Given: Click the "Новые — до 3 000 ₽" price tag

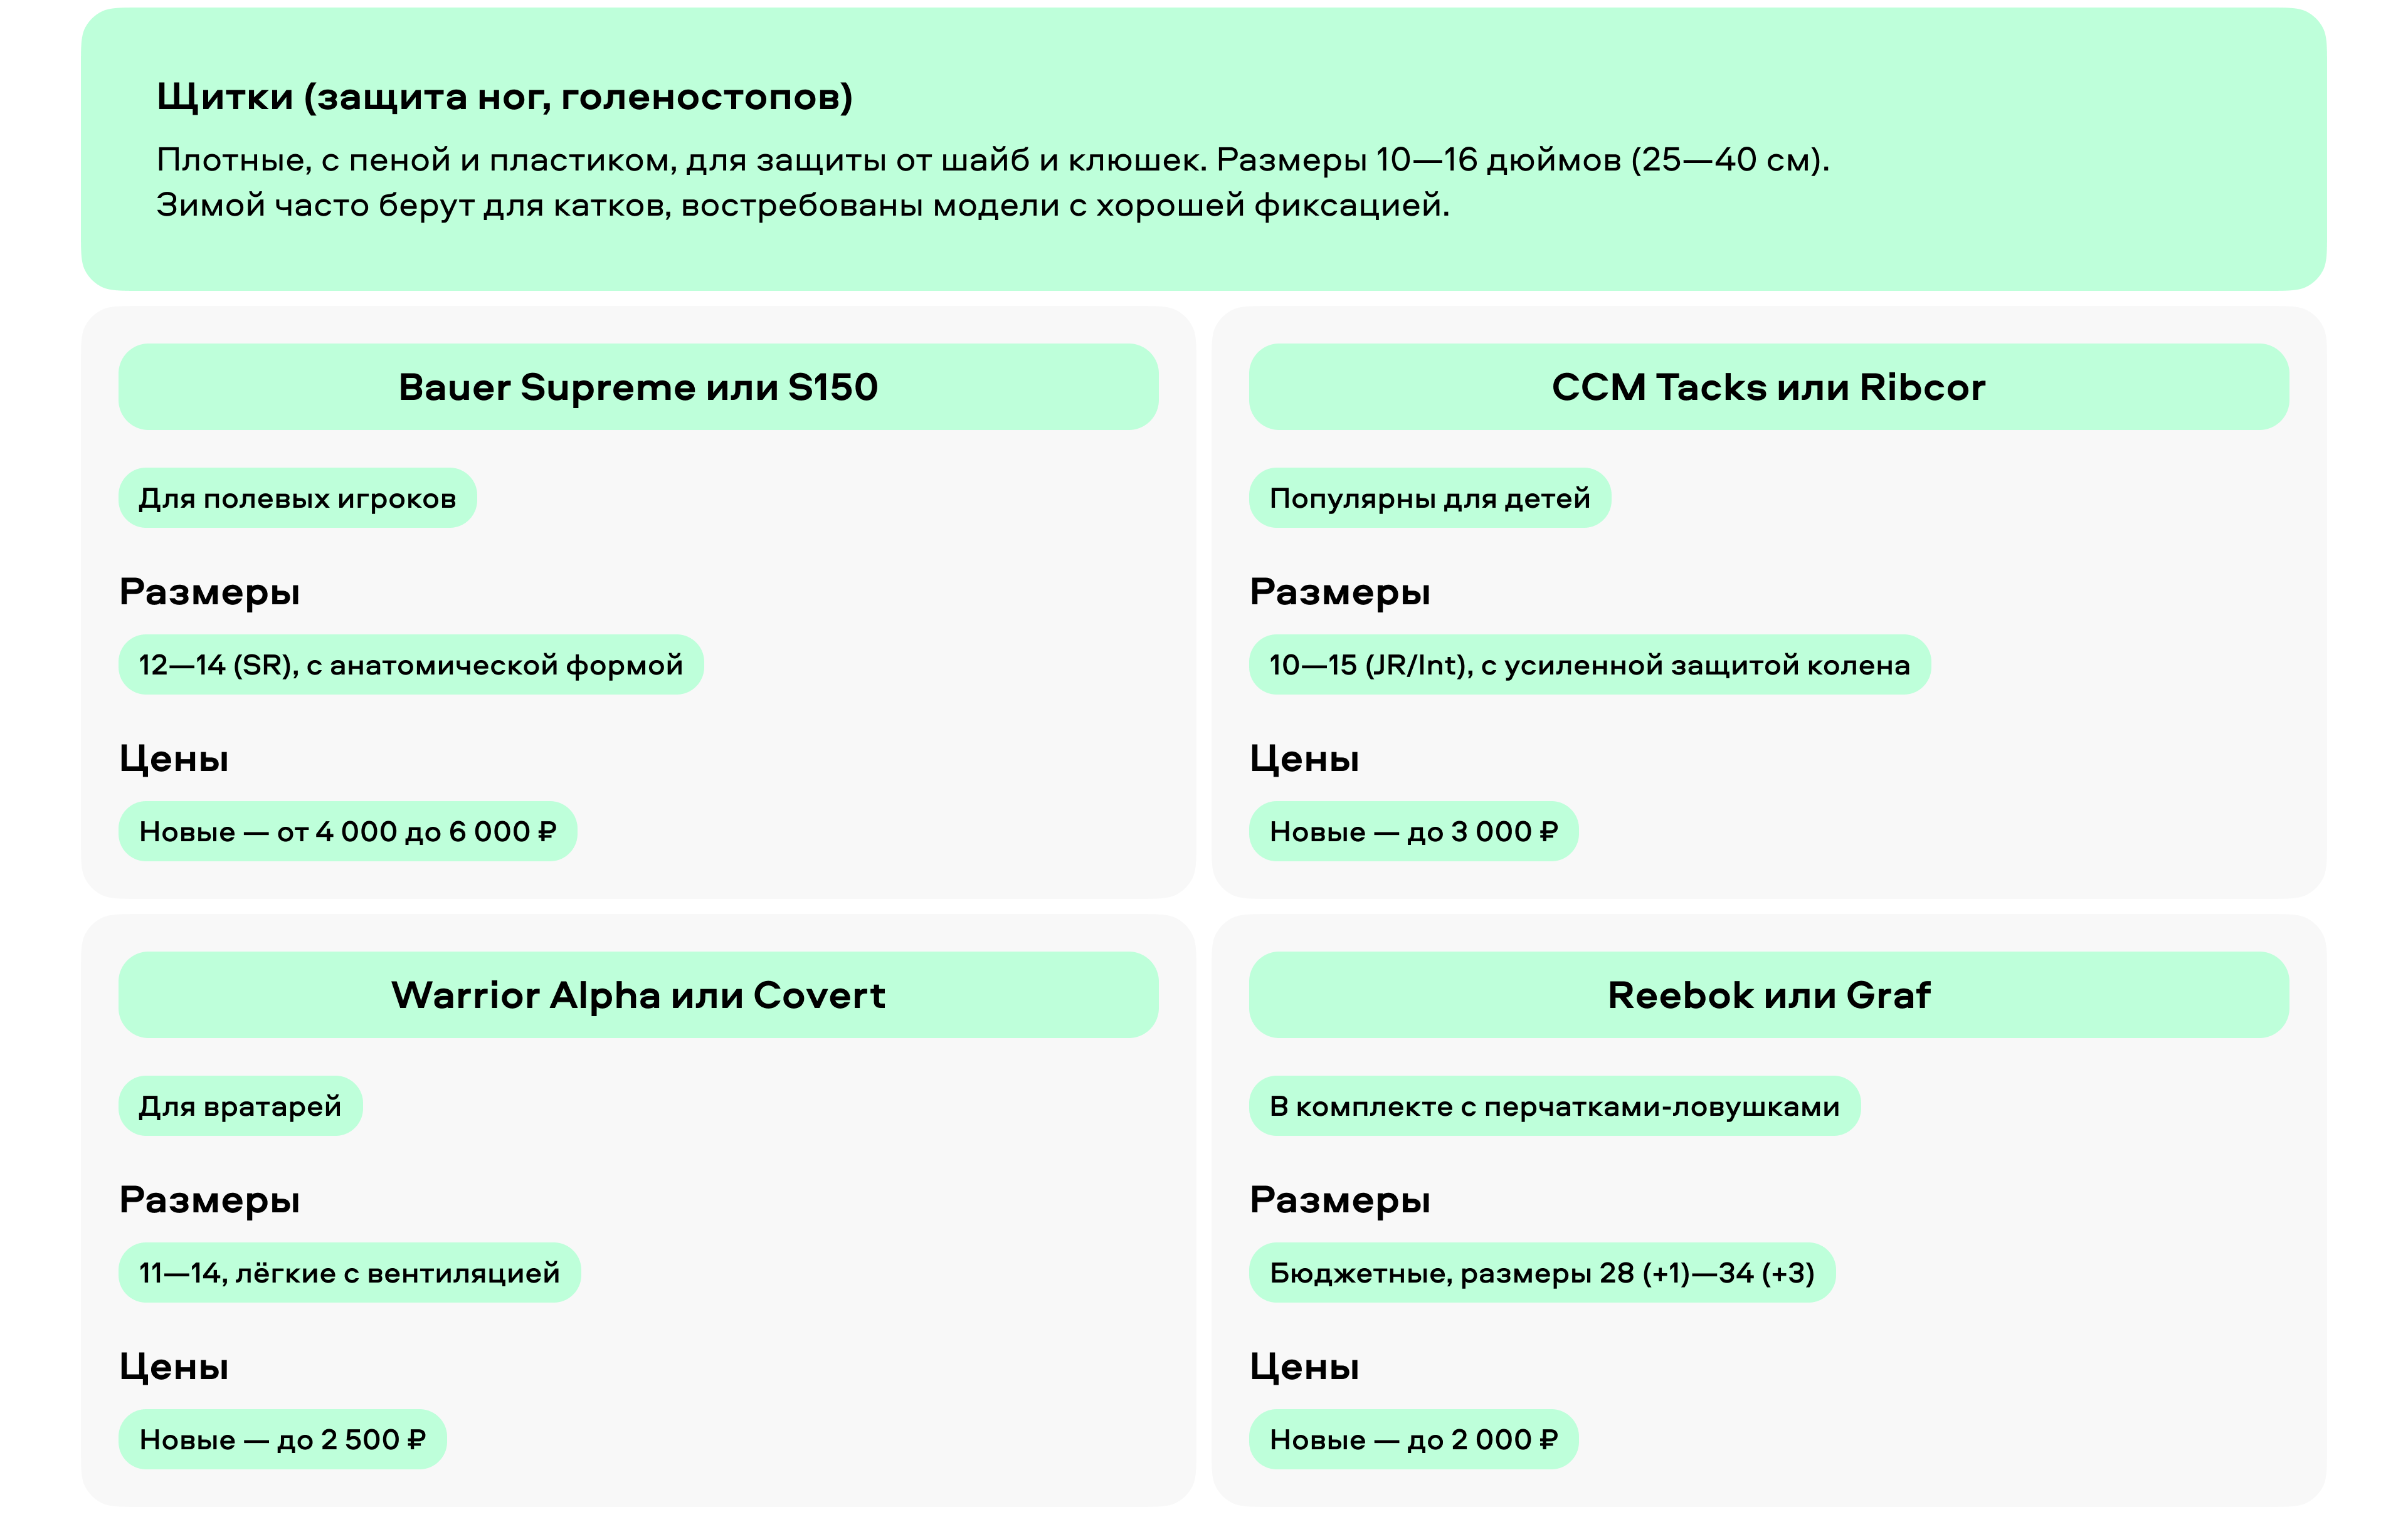Looking at the screenshot, I should 1413,831.
